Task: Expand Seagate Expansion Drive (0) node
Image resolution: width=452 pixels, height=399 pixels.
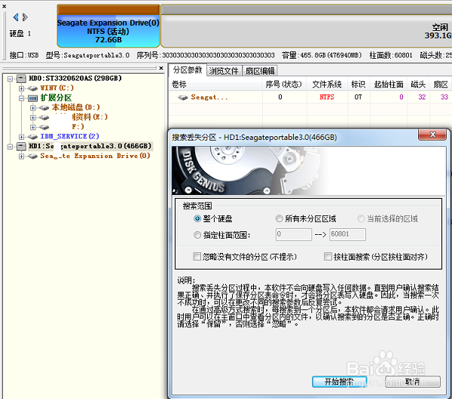Action: coord(21,156)
